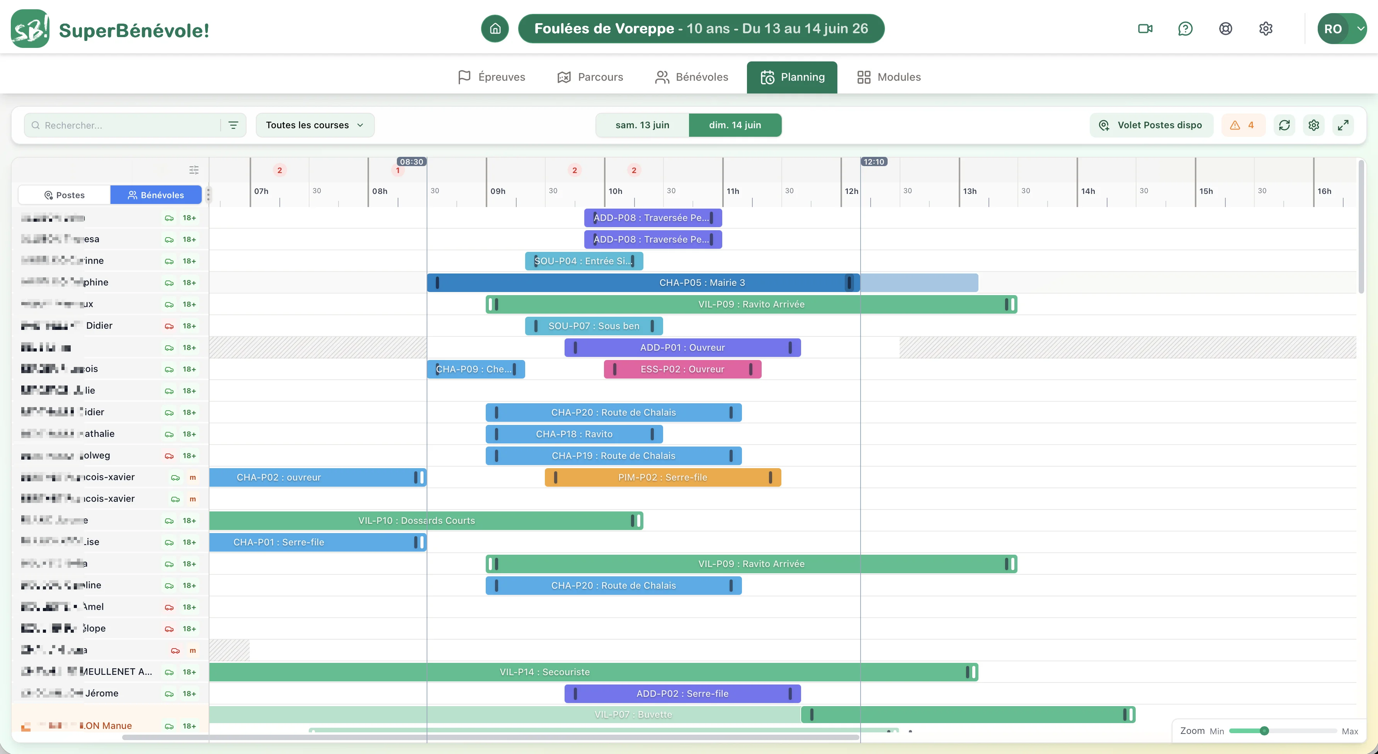Open the Modules tab
The image size is (1378, 754).
[x=888, y=77]
